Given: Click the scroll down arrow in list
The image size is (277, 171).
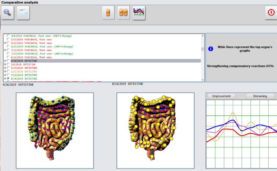Looking at the screenshot, I should [203, 80].
